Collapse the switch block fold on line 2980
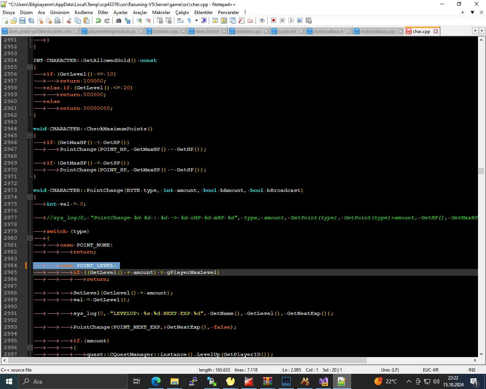486x389 pixels. (30, 238)
